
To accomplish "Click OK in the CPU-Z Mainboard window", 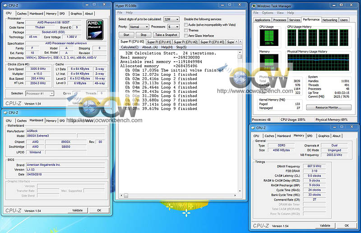I will point(99,210).
